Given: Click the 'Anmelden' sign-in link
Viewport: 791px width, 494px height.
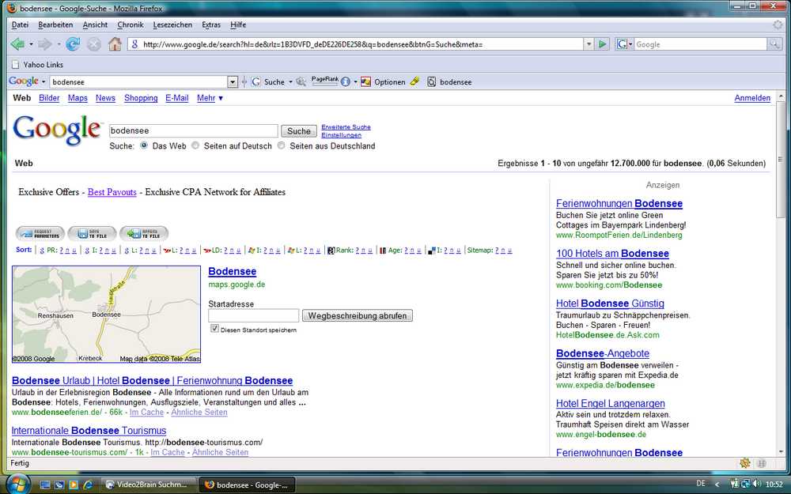Looking at the screenshot, I should click(752, 98).
